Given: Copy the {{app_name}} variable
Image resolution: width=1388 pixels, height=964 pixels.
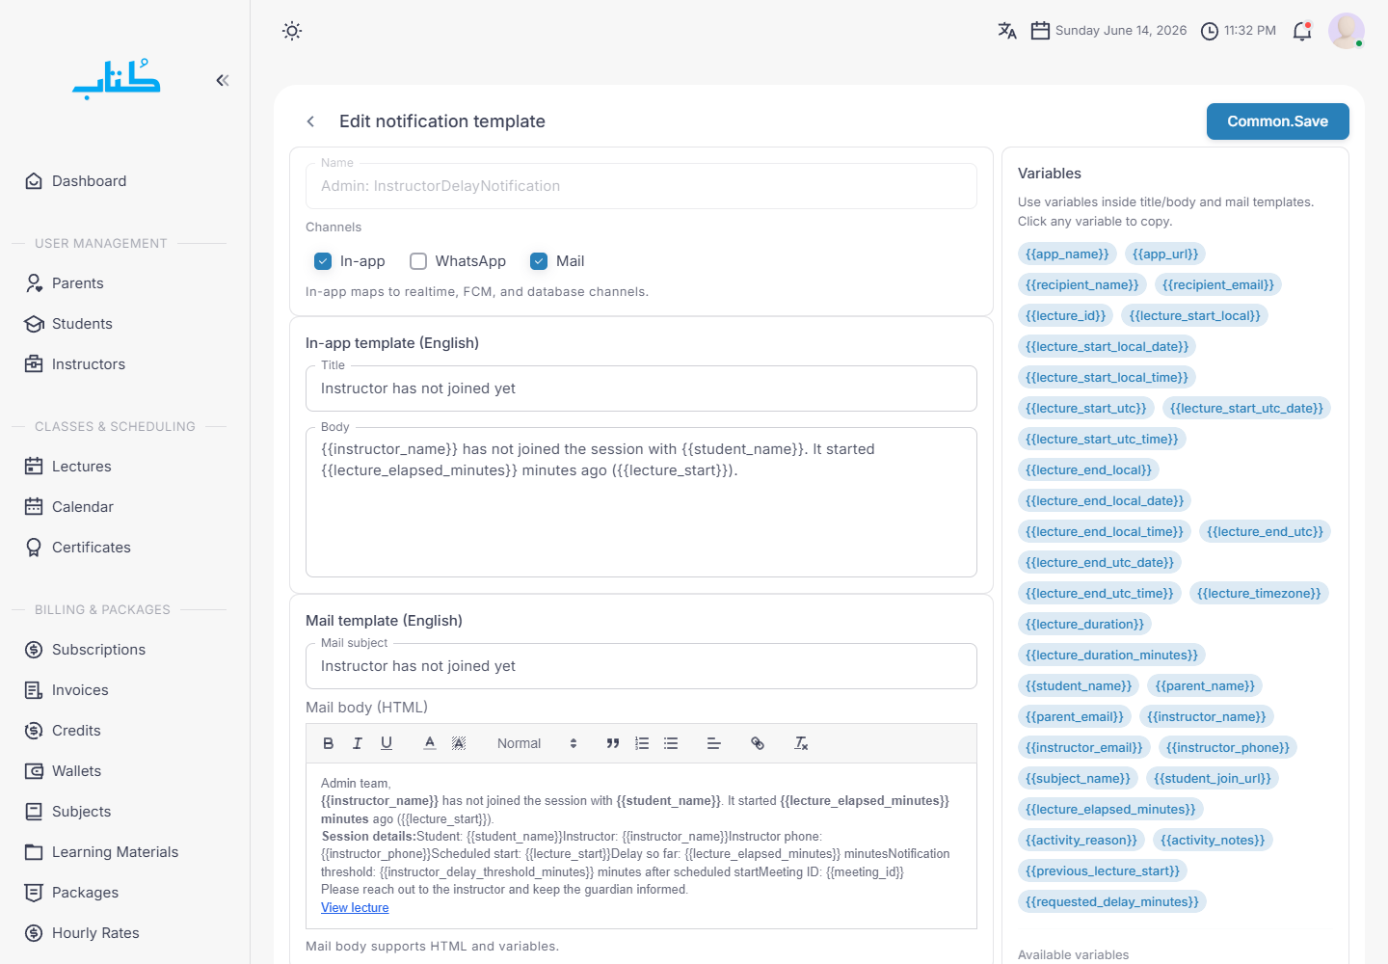Looking at the screenshot, I should pyautogui.click(x=1067, y=254).
